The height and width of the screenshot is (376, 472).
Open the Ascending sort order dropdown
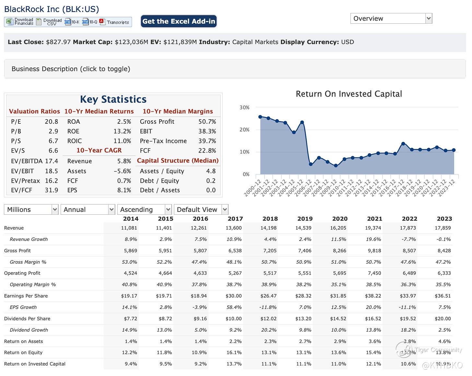[145, 210]
